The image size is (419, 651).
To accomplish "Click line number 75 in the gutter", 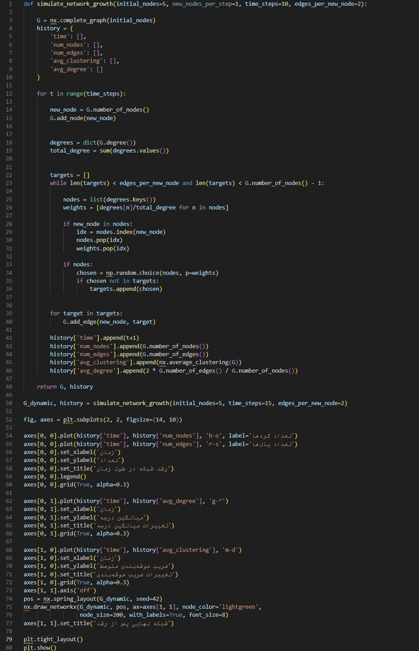I will (x=9, y=607).
